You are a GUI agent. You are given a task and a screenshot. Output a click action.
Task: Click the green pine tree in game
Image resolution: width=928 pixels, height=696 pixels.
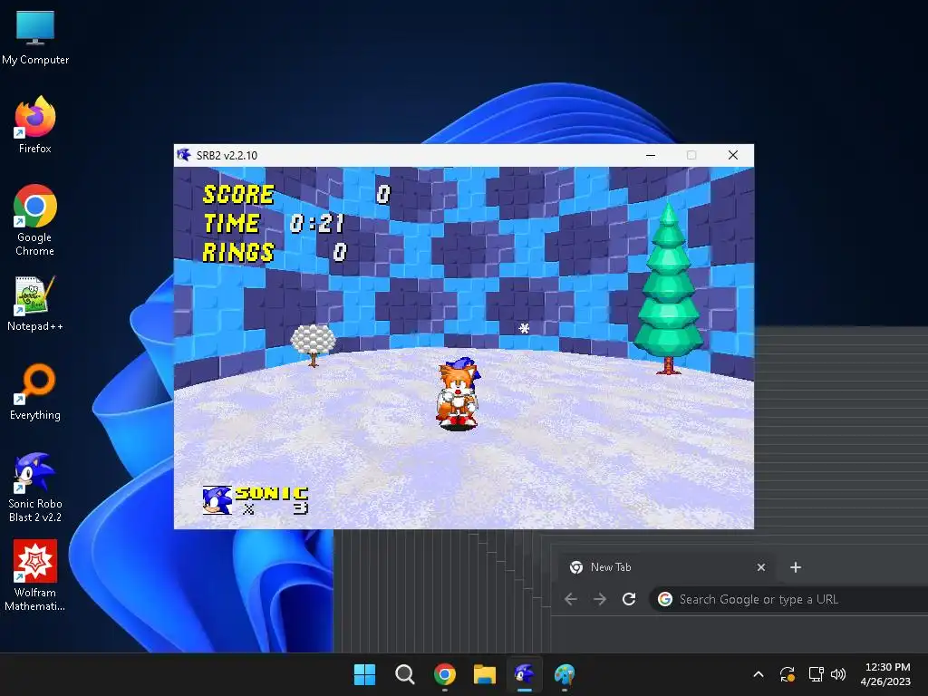(668, 288)
